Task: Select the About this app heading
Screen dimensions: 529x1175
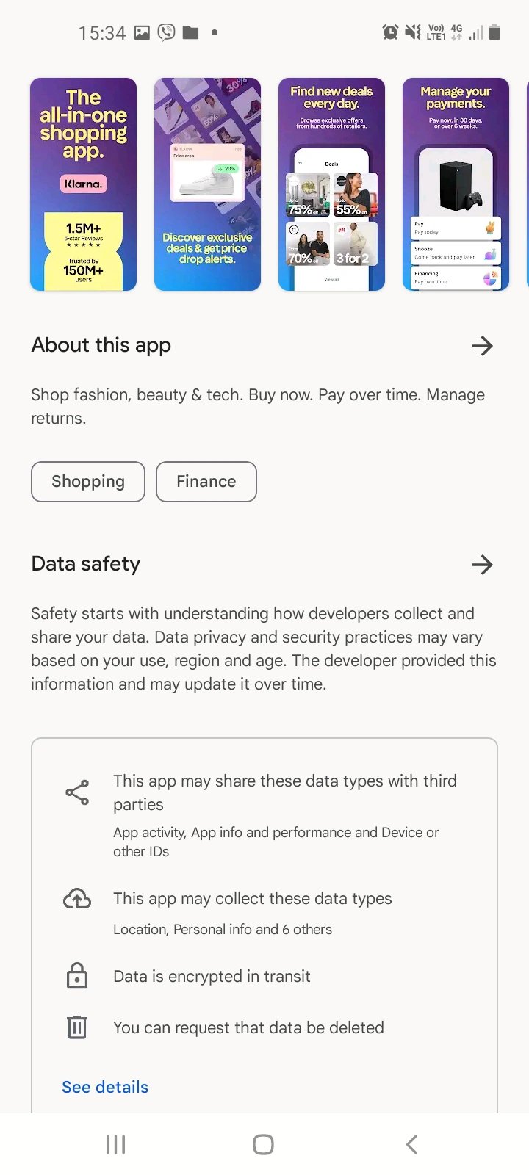Action: pyautogui.click(x=101, y=345)
